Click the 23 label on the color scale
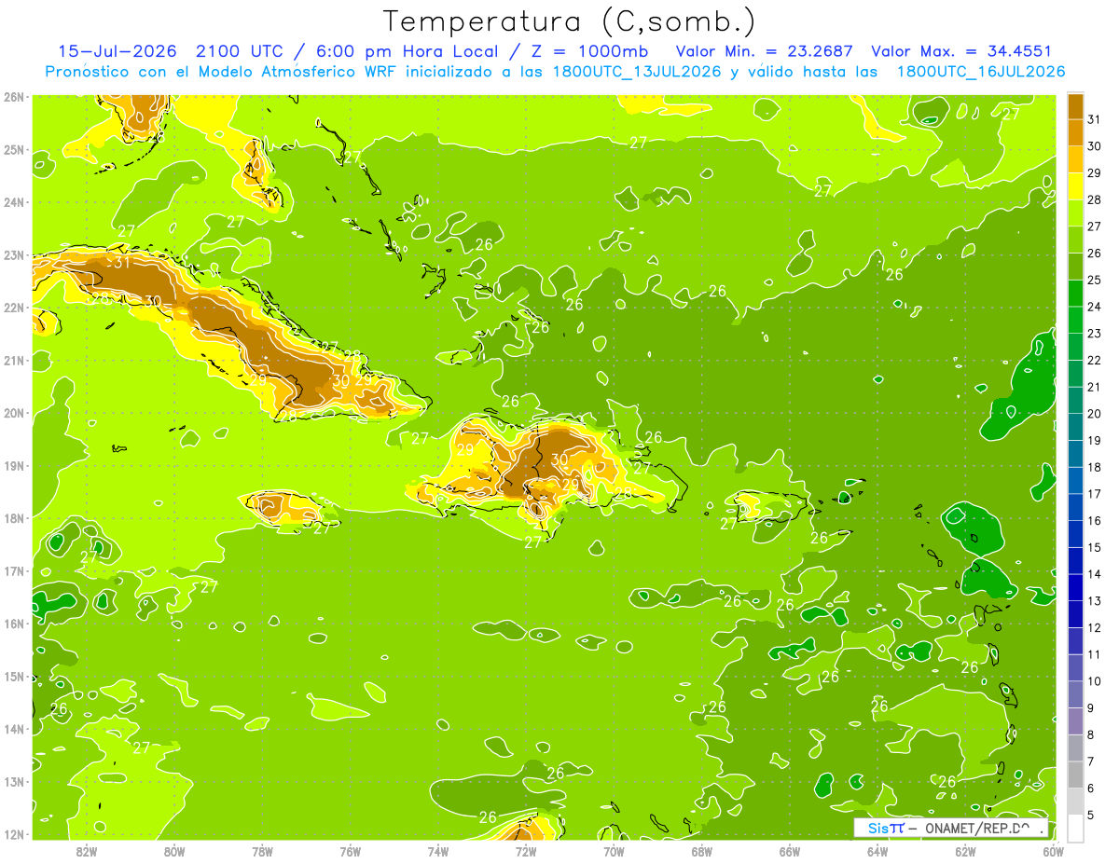This screenshot has width=1119, height=864. click(x=1096, y=334)
